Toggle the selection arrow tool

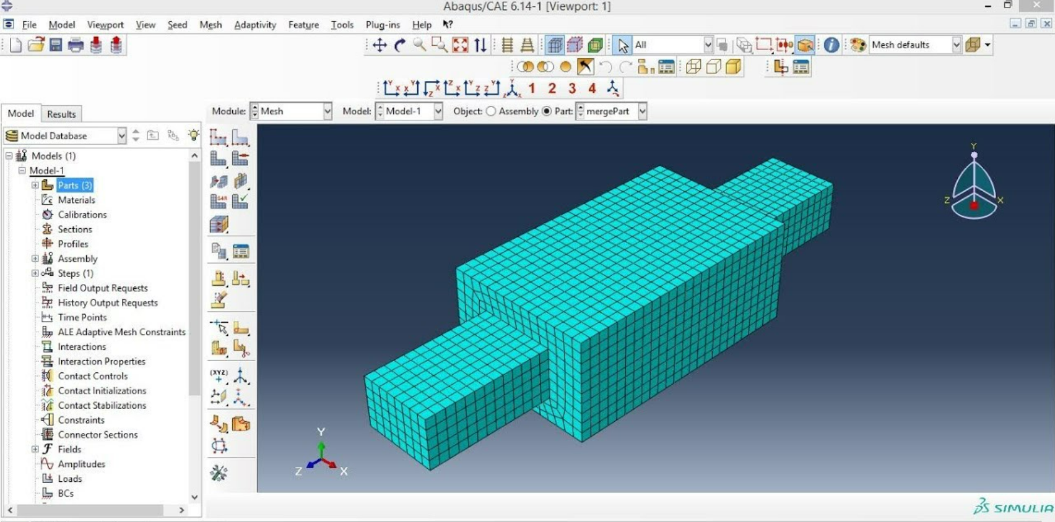click(x=623, y=45)
